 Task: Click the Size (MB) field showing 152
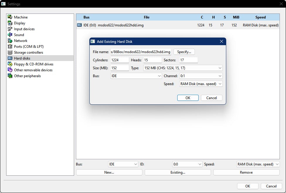coord(120,68)
